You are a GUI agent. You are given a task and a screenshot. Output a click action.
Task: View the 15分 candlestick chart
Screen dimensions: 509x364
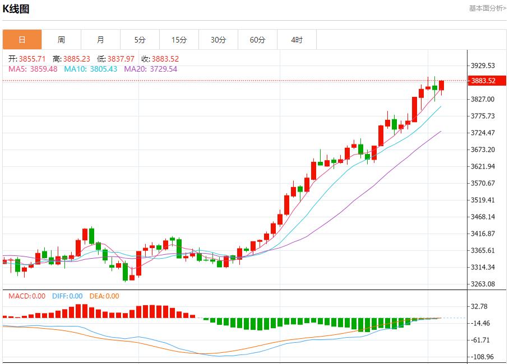[179, 40]
